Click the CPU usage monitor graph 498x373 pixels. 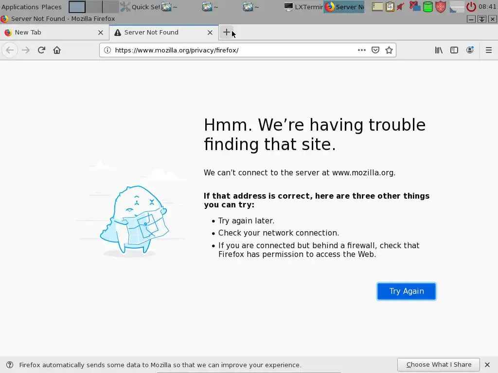(457, 7)
